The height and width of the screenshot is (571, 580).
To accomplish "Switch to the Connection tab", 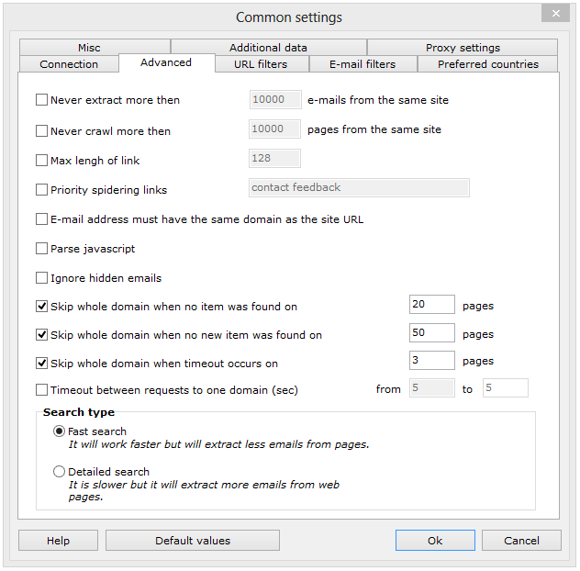I will tap(69, 64).
